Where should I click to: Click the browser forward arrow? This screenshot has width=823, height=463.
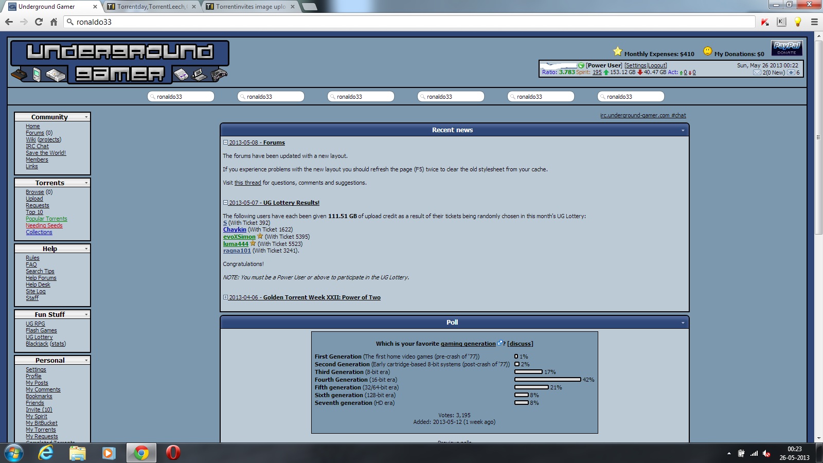click(24, 22)
